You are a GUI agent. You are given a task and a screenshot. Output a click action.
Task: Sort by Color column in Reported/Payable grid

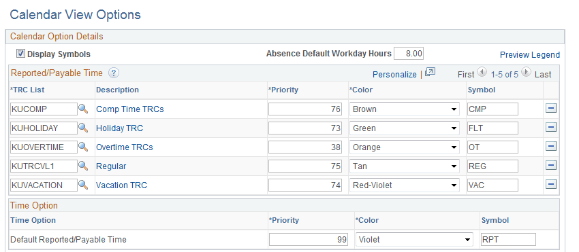pyautogui.click(x=361, y=90)
